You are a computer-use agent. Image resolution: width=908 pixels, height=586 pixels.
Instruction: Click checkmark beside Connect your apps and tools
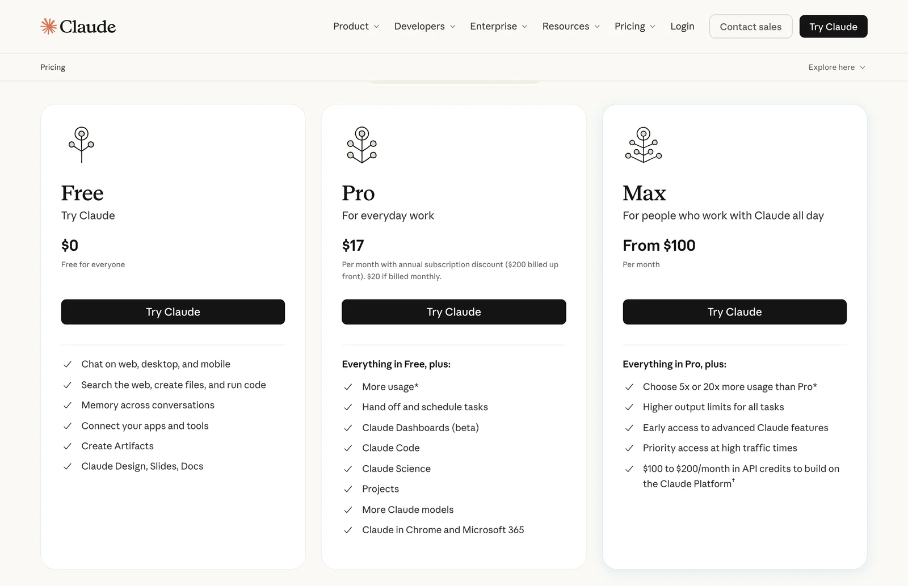tap(68, 426)
